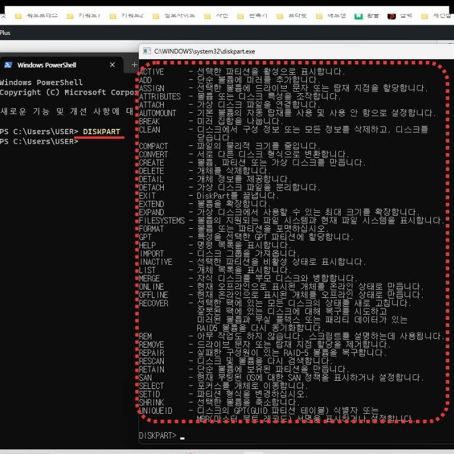This screenshot has height=454, width=454.
Task: Click the GPT command row
Action: click(x=246, y=237)
